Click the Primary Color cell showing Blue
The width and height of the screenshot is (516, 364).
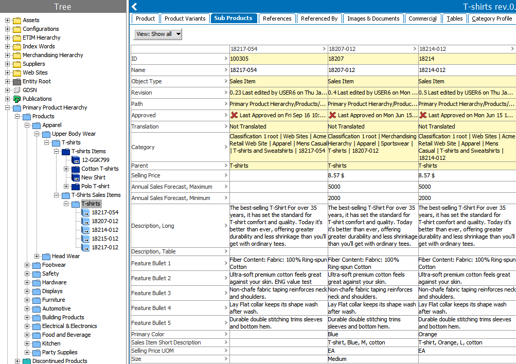(373, 334)
